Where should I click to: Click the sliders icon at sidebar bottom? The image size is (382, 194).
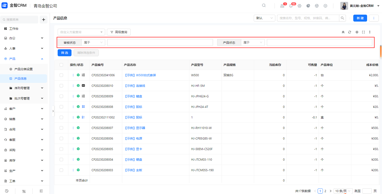pyautogui.click(x=24, y=191)
